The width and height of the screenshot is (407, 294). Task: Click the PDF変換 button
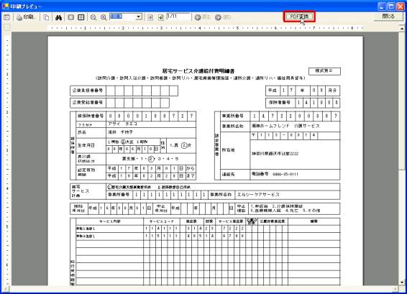click(299, 17)
